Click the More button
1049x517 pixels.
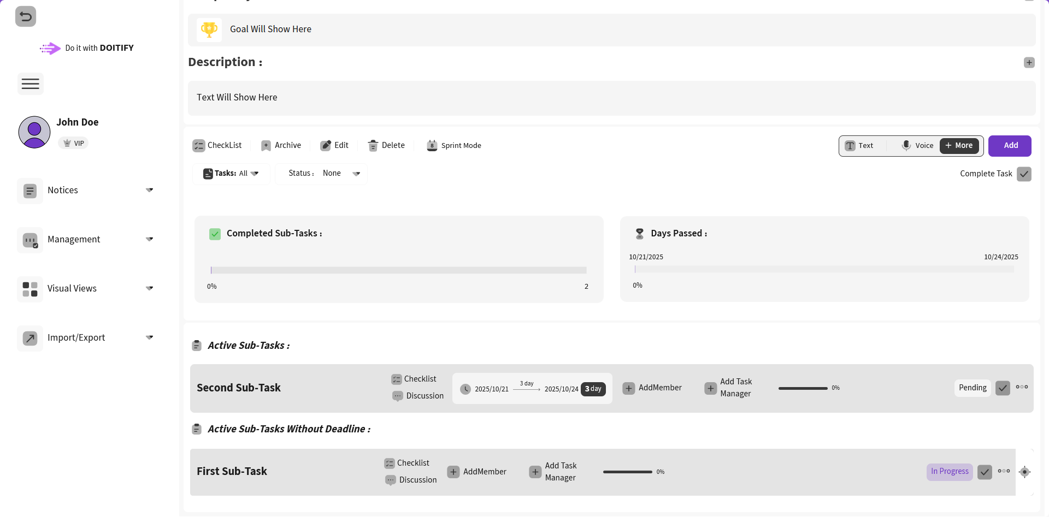[x=959, y=146]
